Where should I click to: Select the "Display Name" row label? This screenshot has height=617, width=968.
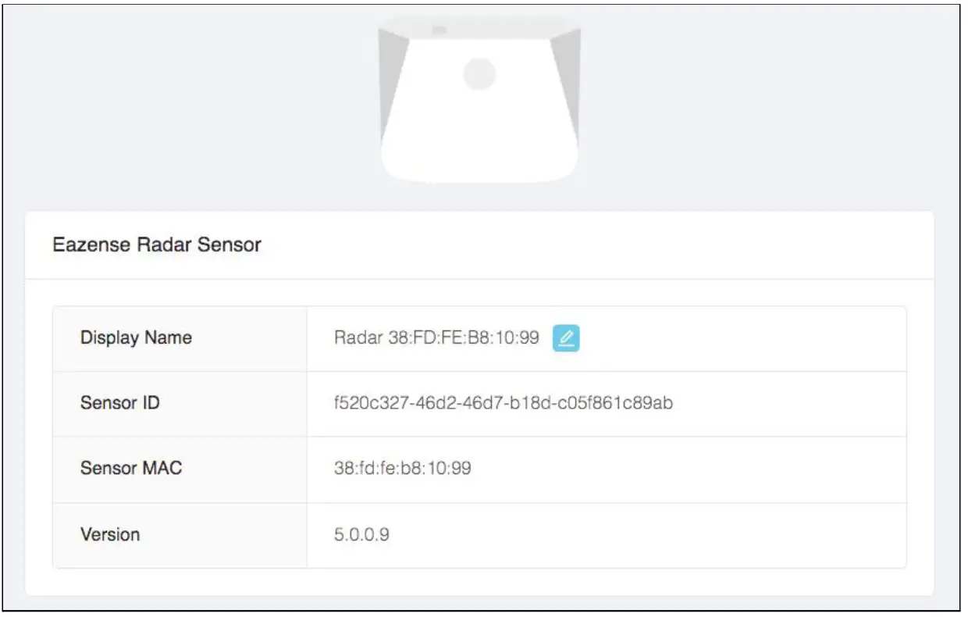[136, 338]
